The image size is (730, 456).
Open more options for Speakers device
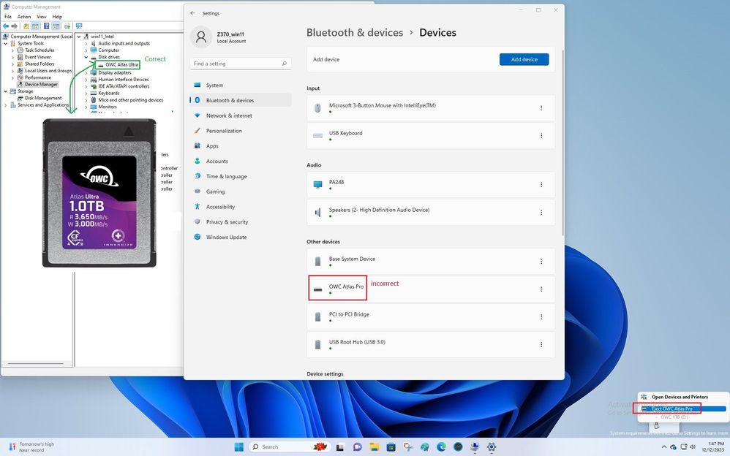541,213
